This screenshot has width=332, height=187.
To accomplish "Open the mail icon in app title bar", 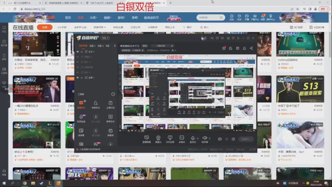I will [x=217, y=38].
